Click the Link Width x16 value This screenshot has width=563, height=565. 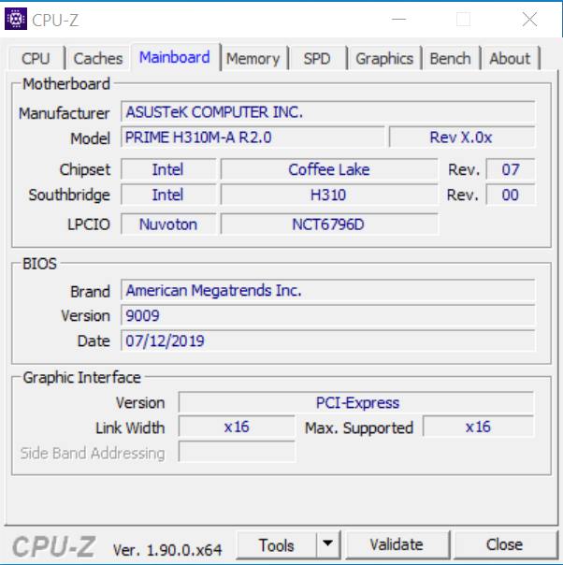(237, 427)
